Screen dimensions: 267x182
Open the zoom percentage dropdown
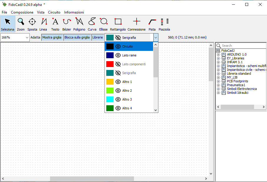click(x=27, y=38)
